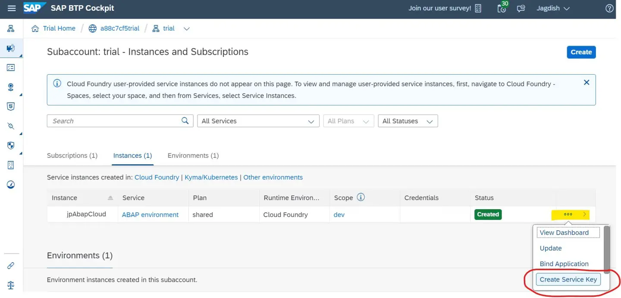This screenshot has width=621, height=298.
Task: Click the SAP logo
Action: point(34,8)
